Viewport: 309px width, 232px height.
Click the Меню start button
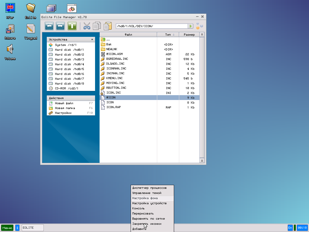[7, 228]
